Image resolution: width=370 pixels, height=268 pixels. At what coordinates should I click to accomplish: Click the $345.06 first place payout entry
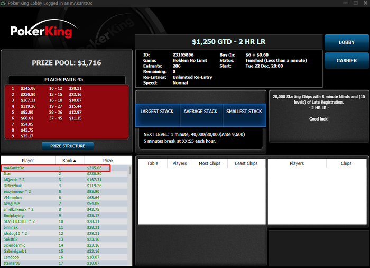coord(28,88)
